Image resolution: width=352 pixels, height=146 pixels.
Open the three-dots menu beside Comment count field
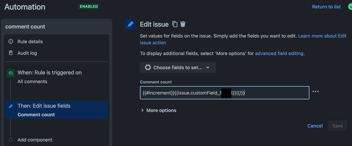(315, 92)
